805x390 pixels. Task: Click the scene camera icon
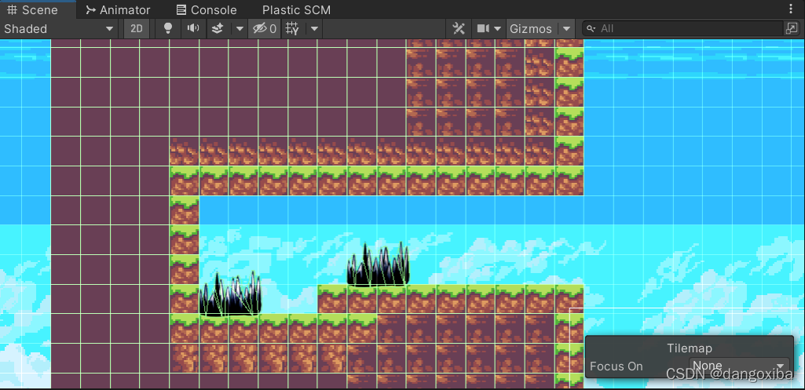coord(483,29)
